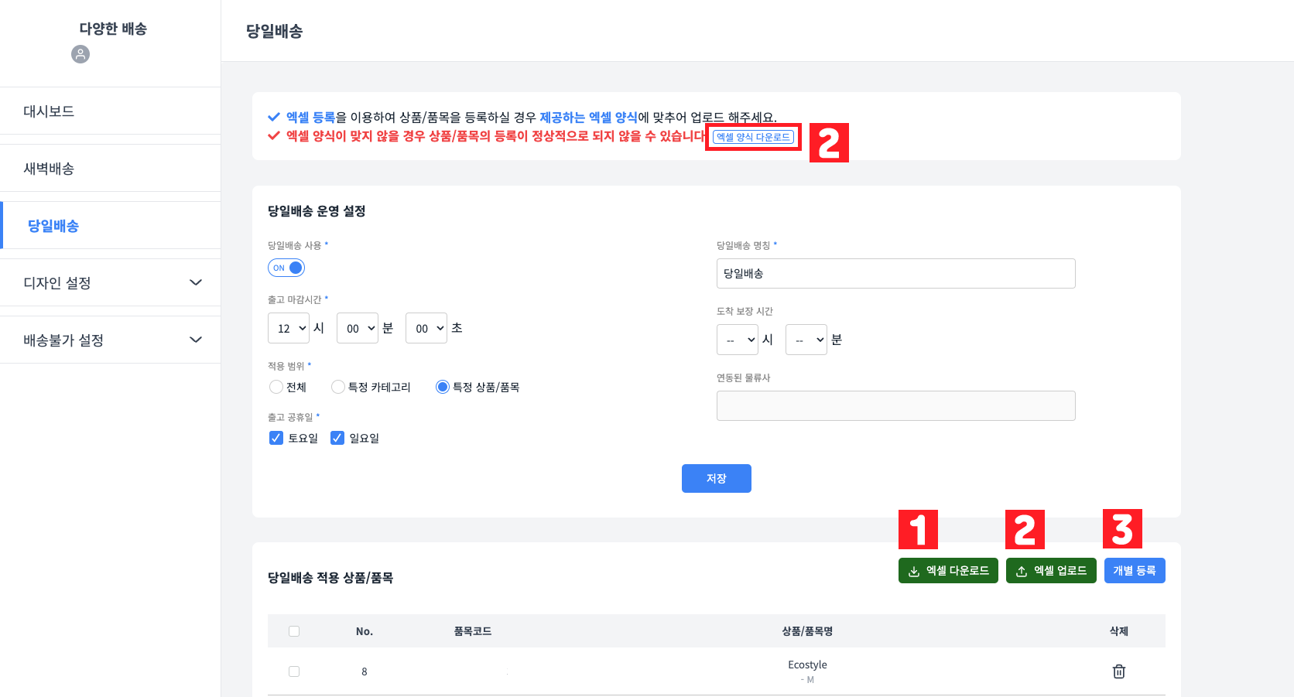Check the row 8 Ecostyle checkbox
Viewport: 1294px width, 697px height.
(294, 671)
